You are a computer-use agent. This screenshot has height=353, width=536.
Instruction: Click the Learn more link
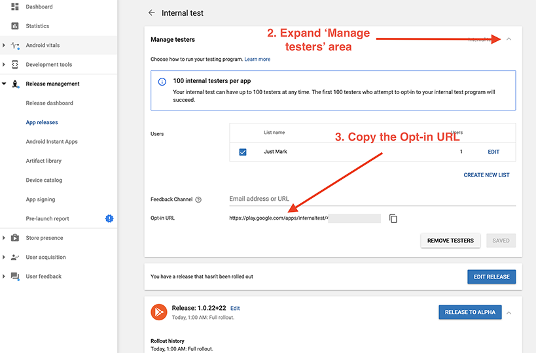[257, 59]
